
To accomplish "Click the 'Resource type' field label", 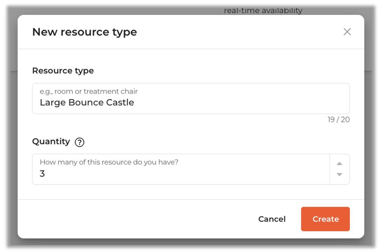I will click(x=63, y=71).
